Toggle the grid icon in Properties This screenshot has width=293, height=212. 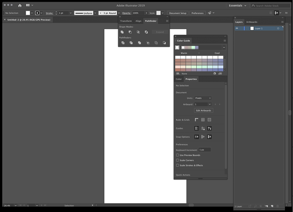pos(203,120)
